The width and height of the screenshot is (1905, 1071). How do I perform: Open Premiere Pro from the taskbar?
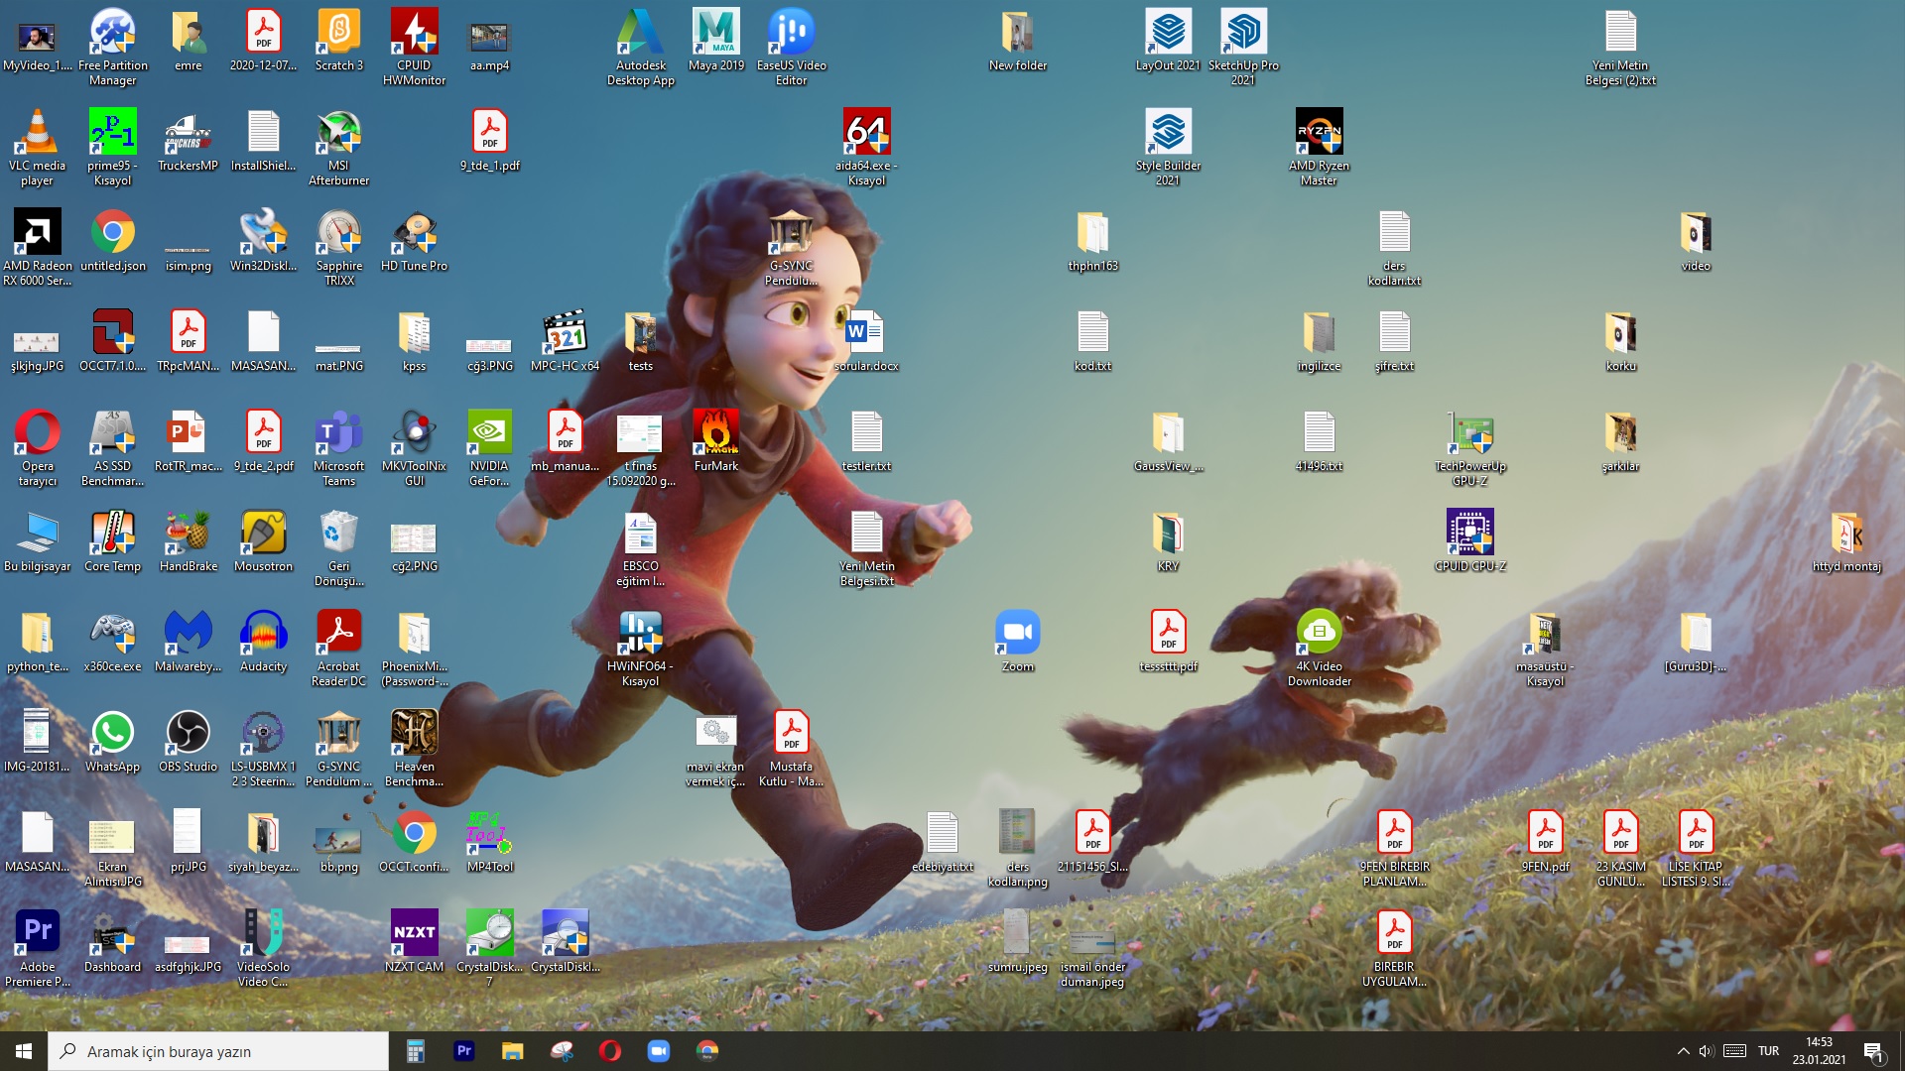(463, 1051)
